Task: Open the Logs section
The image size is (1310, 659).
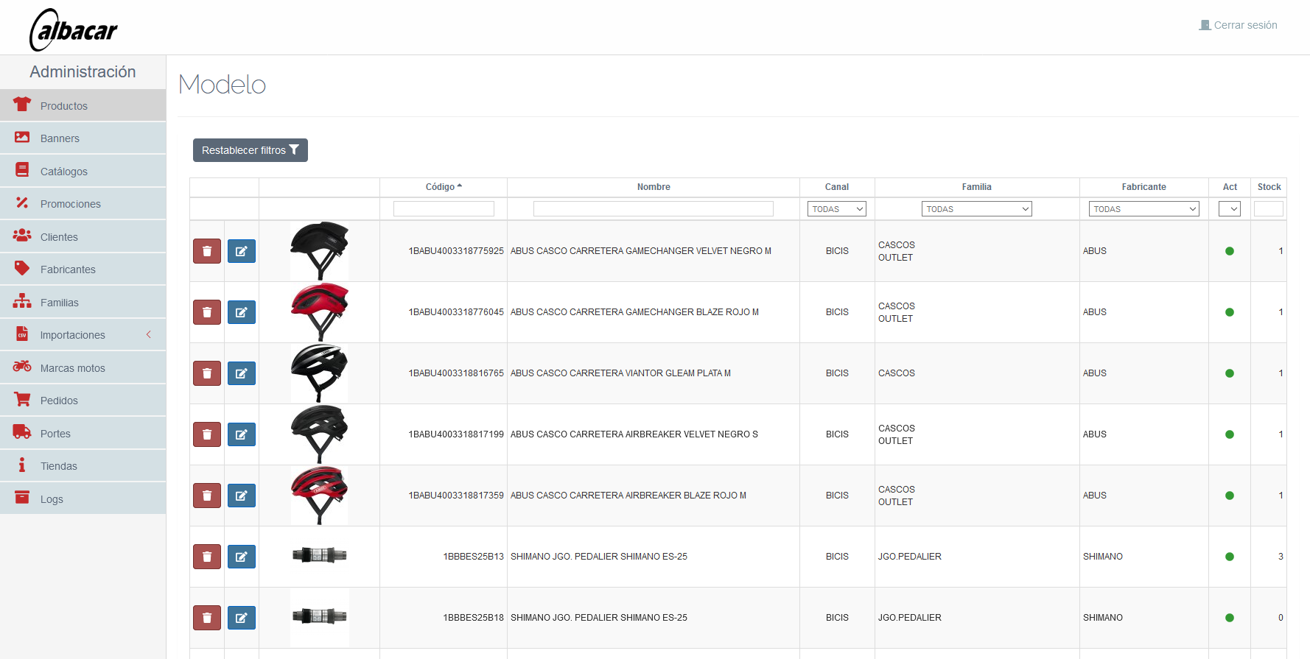Action: point(83,498)
